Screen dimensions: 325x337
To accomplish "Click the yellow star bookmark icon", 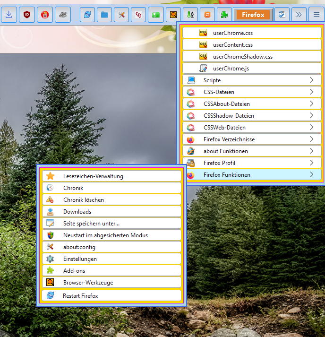I will pyautogui.click(x=50, y=176).
